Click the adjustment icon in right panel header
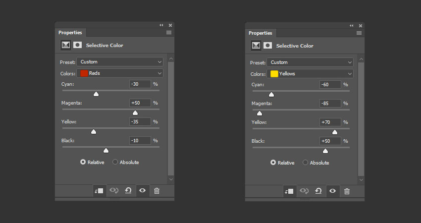The width and height of the screenshot is (421, 223). pyautogui.click(x=256, y=46)
